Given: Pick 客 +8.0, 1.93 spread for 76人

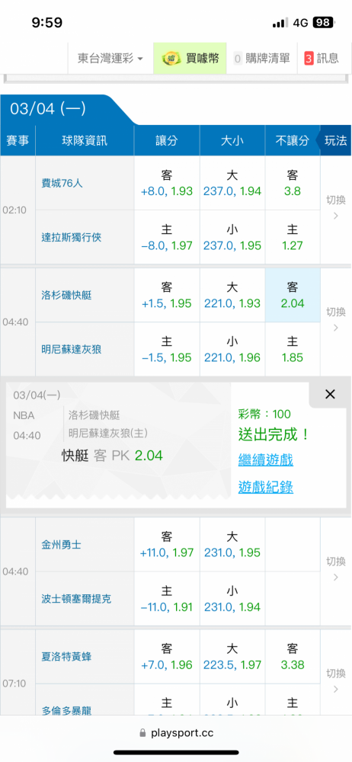Looking at the screenshot, I should [167, 183].
